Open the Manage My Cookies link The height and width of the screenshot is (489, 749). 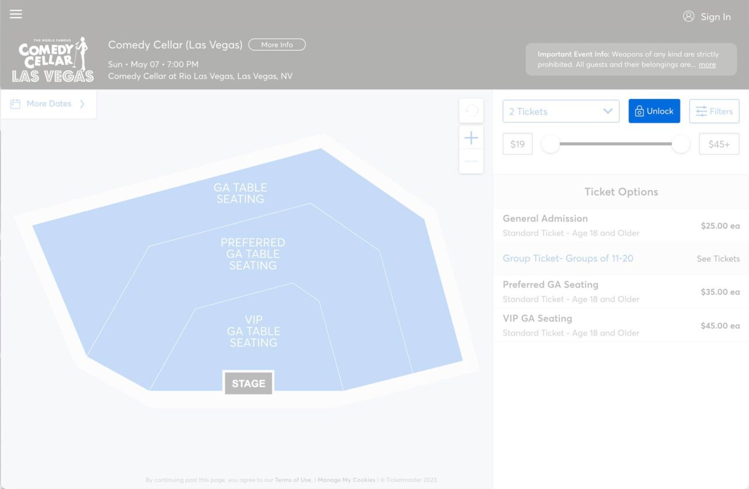point(346,480)
